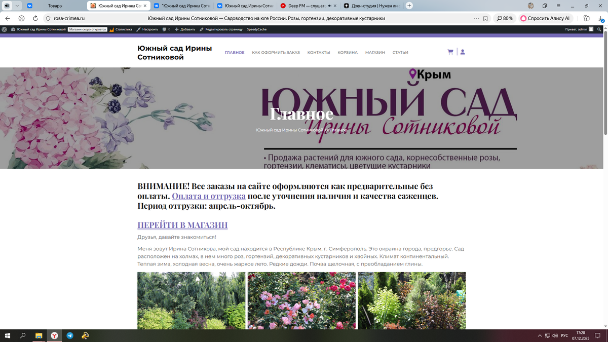Screen dimensions: 608x342
Task: Open Статистика in the admin bar
Action: 121,29
